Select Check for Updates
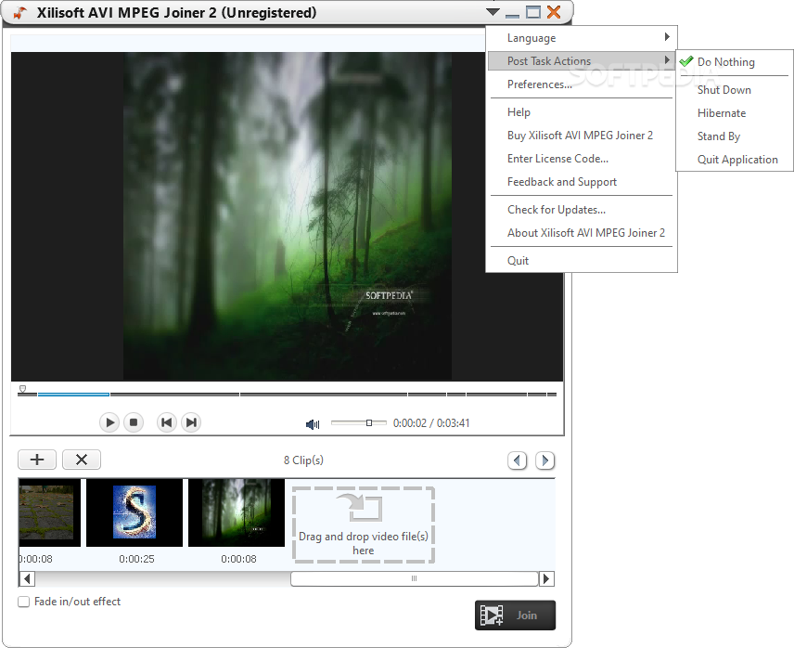 click(x=581, y=210)
